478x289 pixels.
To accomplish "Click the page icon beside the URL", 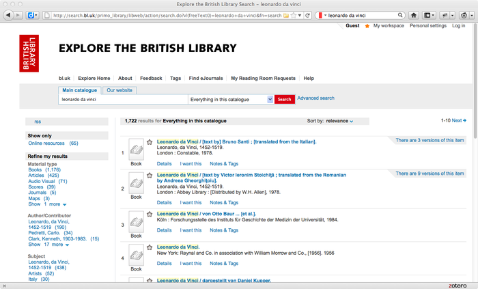I will click(x=47, y=15).
